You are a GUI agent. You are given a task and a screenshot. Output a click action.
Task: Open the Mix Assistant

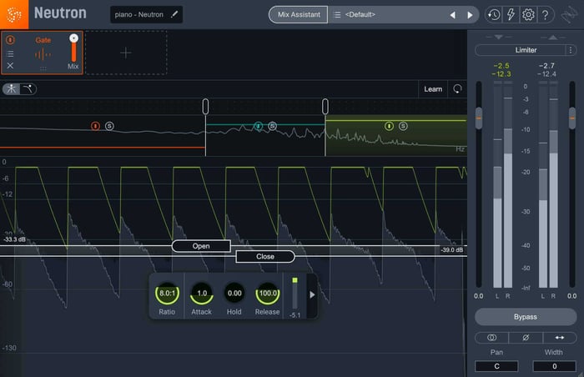click(x=299, y=14)
